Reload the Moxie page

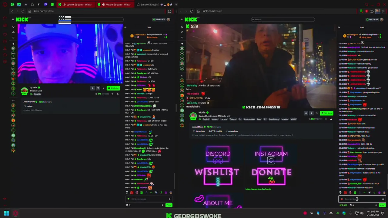[x=192, y=11]
